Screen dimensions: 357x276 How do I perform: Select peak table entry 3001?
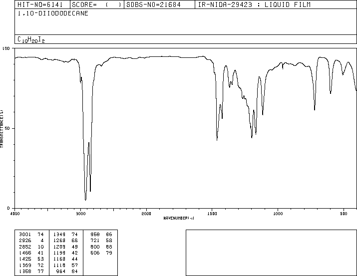[25, 235]
